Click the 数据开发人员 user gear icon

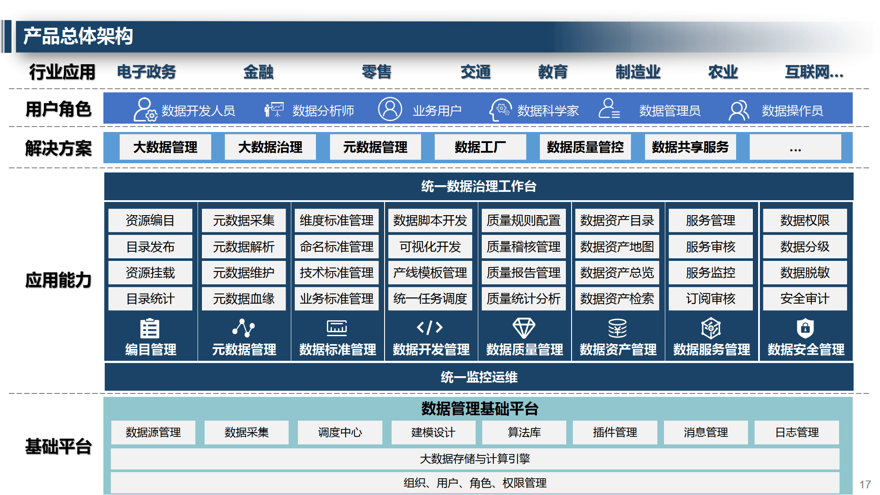(x=145, y=110)
